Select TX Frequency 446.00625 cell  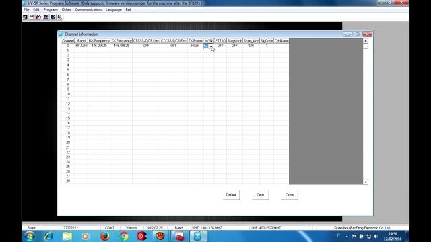click(121, 46)
